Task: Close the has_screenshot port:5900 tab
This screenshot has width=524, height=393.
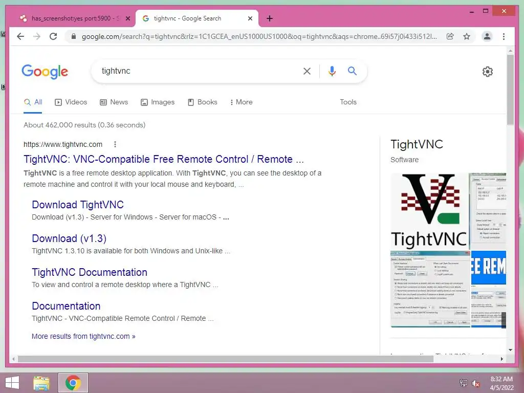Action: (127, 18)
